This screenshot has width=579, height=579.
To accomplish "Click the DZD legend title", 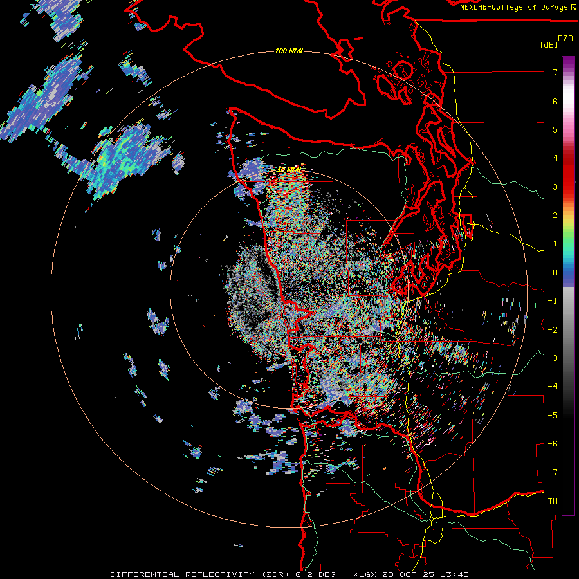I will pos(565,39).
